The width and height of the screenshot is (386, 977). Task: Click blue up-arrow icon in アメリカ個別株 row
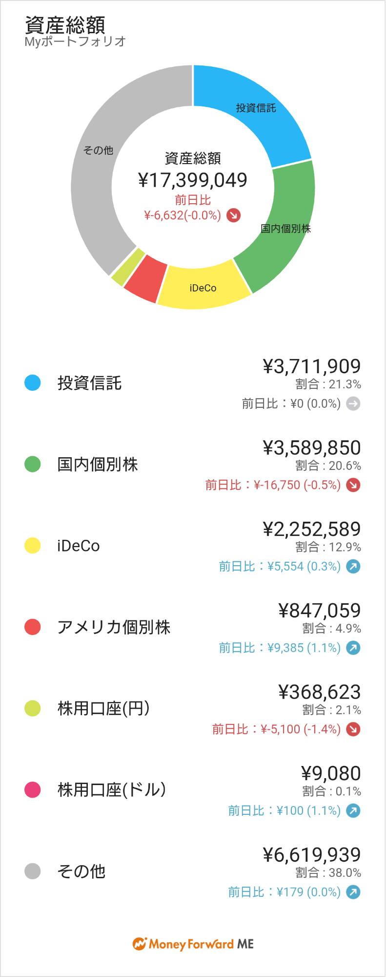(x=353, y=648)
